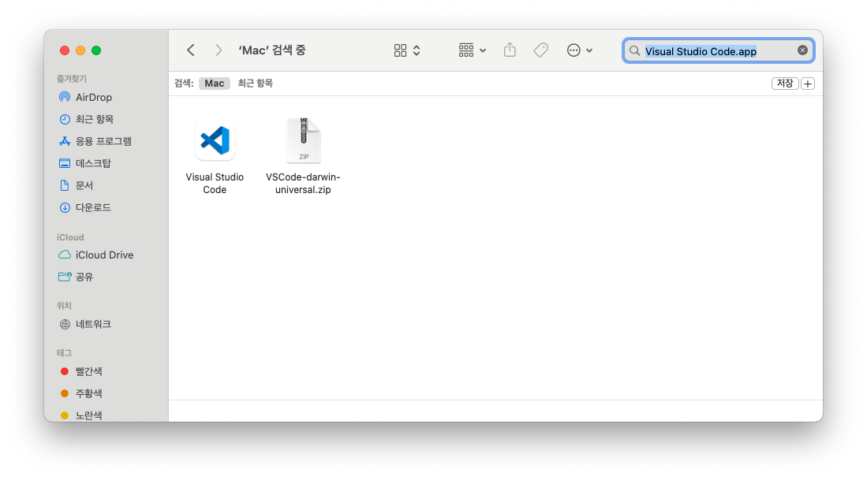Click the download arrow icon beside 다운로드
Viewport: 867px width, 480px height.
tap(65, 208)
